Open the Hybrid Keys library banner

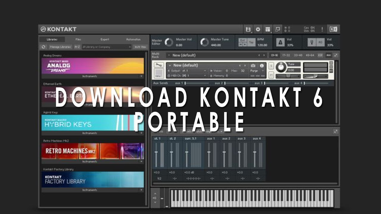(x=93, y=123)
